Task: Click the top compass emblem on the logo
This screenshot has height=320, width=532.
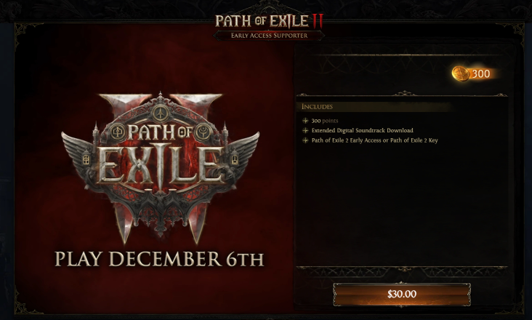Action: pyautogui.click(x=161, y=112)
